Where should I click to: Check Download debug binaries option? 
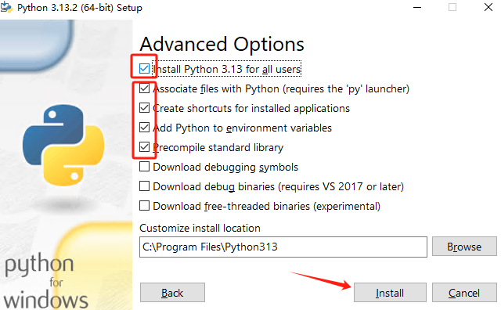(144, 186)
